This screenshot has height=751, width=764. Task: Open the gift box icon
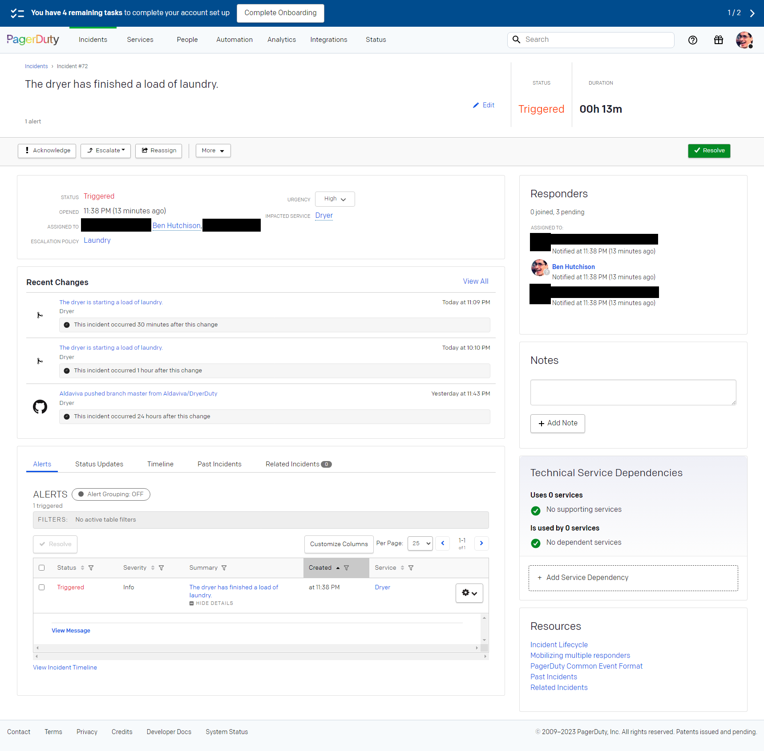tap(718, 40)
